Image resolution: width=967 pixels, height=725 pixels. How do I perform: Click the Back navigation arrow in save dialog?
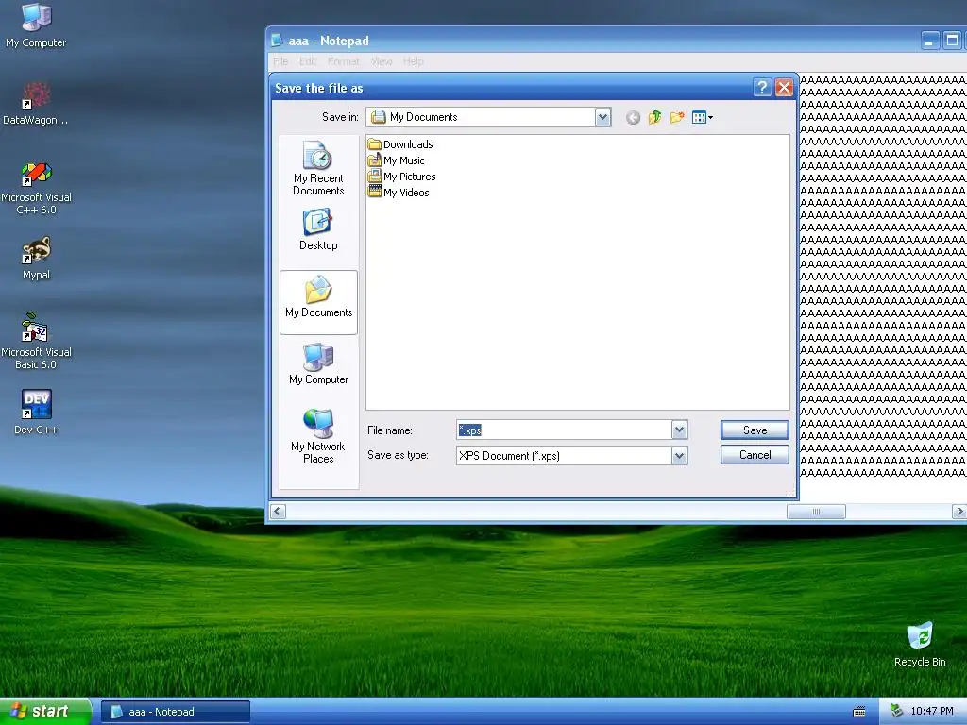[633, 117]
